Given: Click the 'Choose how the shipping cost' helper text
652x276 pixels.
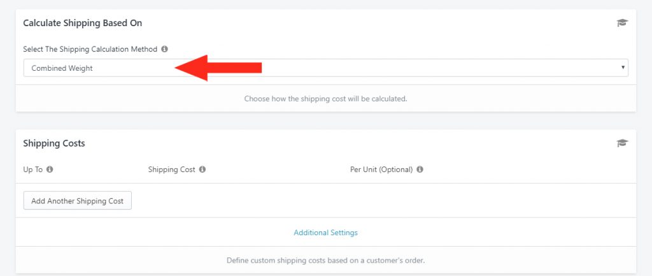Looking at the screenshot, I should 325,99.
